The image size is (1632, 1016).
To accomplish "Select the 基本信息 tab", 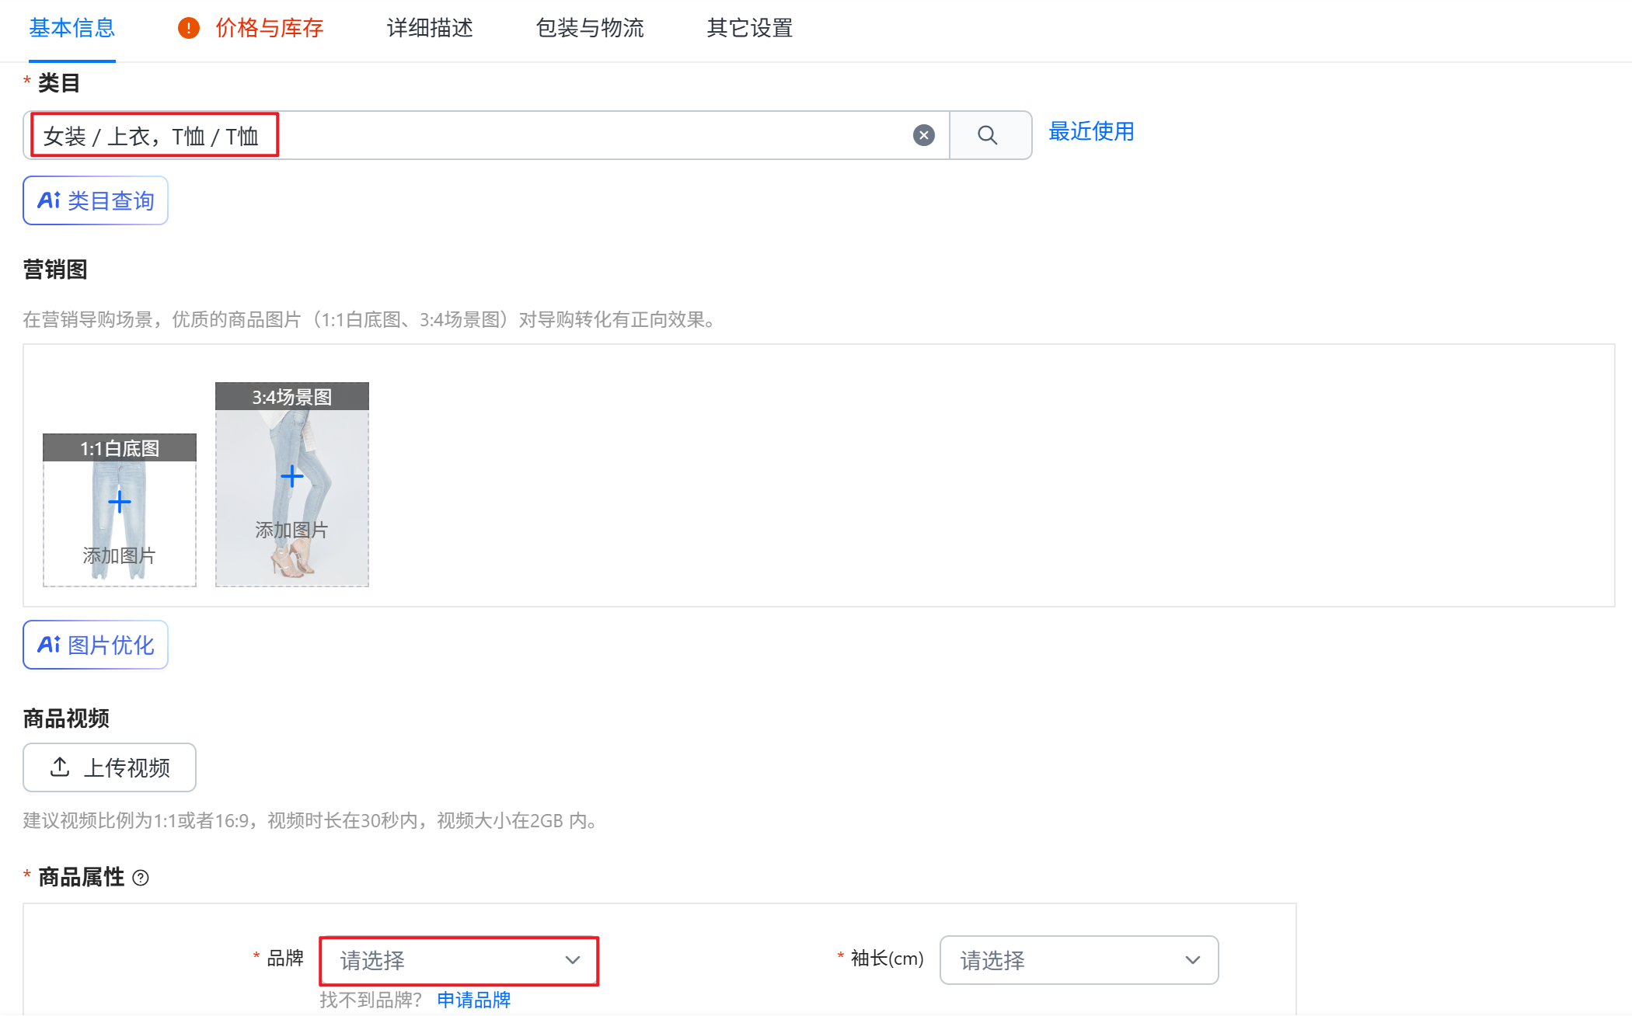I will pos(72,29).
